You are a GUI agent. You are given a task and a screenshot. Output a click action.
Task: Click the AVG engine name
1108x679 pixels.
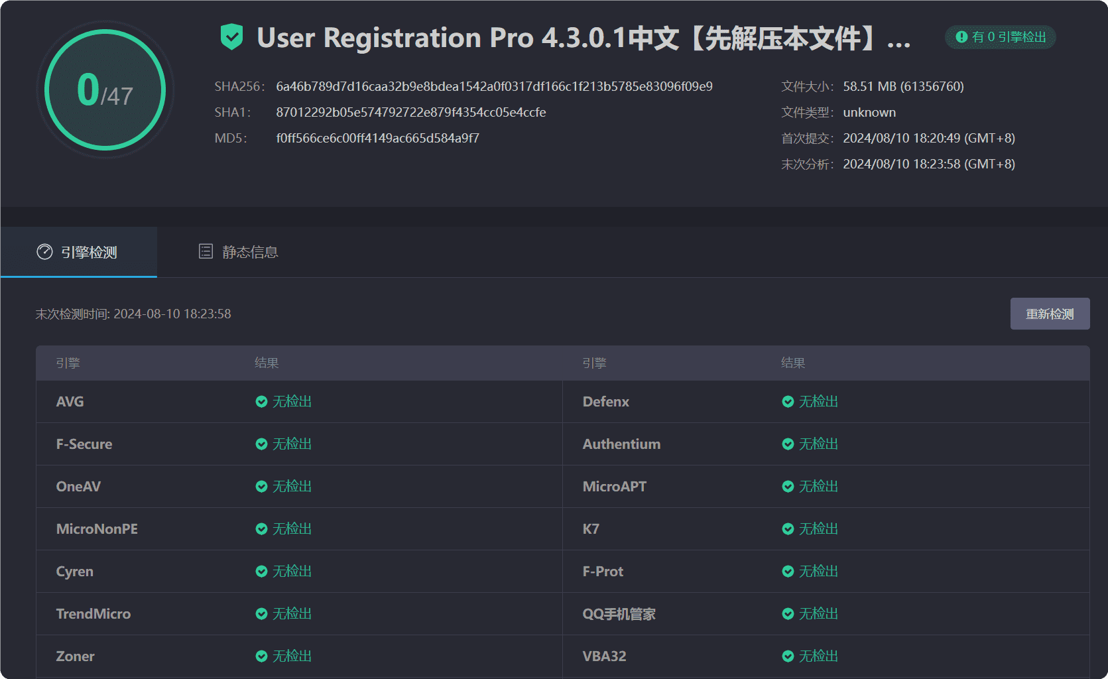click(70, 402)
